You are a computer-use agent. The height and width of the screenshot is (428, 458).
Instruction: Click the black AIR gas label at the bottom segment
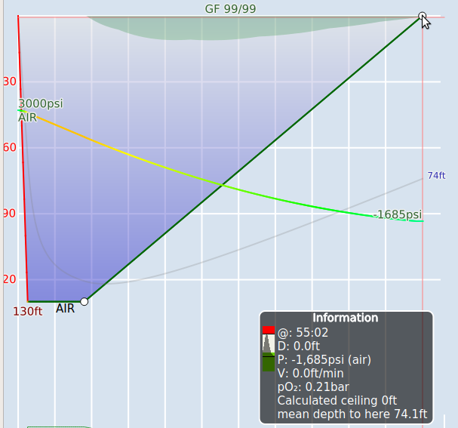tap(65, 309)
